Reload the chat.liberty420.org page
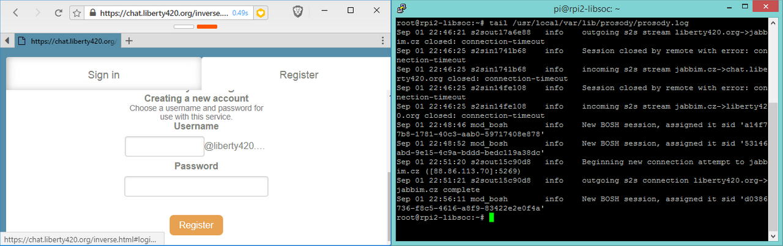783x246 pixels. pyautogui.click(x=59, y=12)
